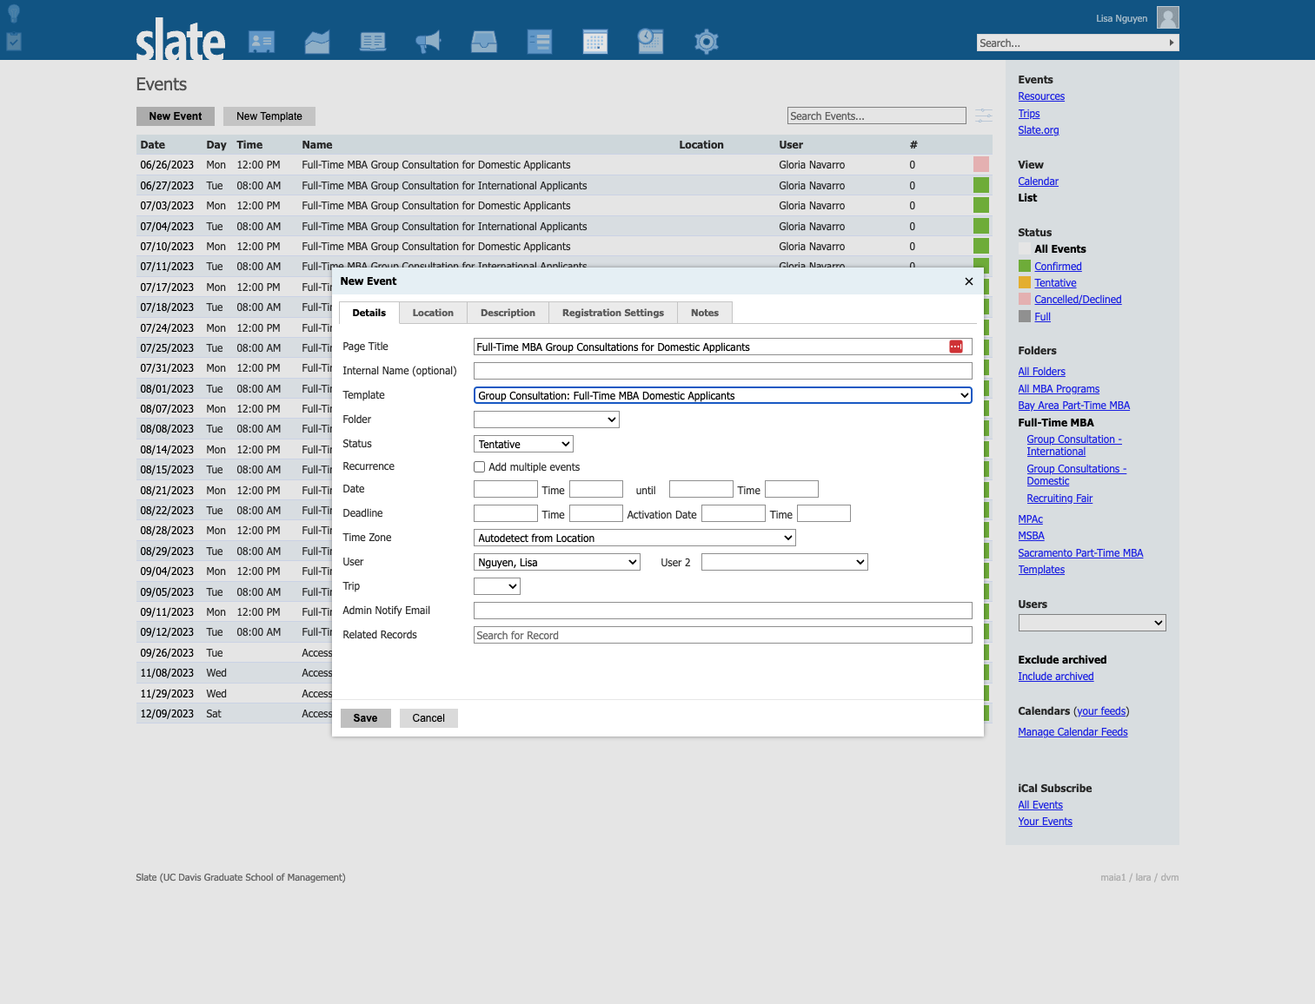The image size is (1315, 1004).
Task: Click the pink status swatch on the 06/26/2023 row
Action: [x=981, y=164]
